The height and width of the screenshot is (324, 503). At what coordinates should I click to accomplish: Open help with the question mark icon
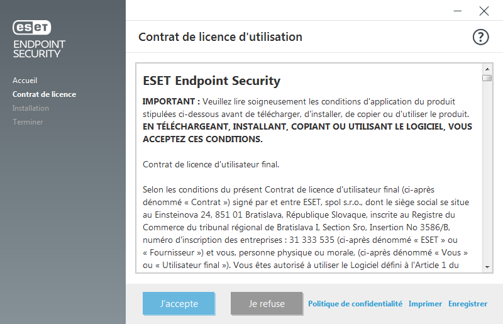(480, 37)
